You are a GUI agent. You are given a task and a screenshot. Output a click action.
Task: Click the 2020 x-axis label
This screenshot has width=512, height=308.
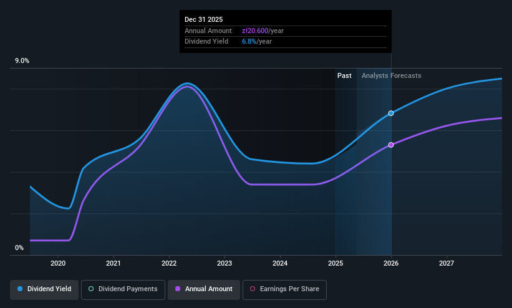coord(58,263)
